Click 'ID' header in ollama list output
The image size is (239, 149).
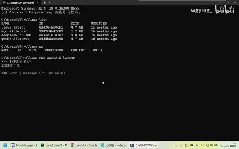pos(41,24)
